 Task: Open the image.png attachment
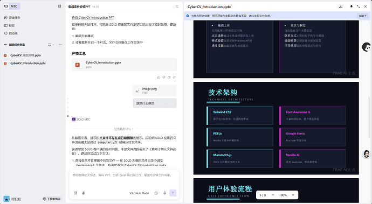coord(154,90)
